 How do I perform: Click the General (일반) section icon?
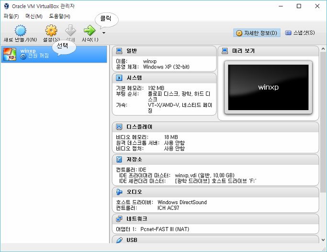(119, 51)
